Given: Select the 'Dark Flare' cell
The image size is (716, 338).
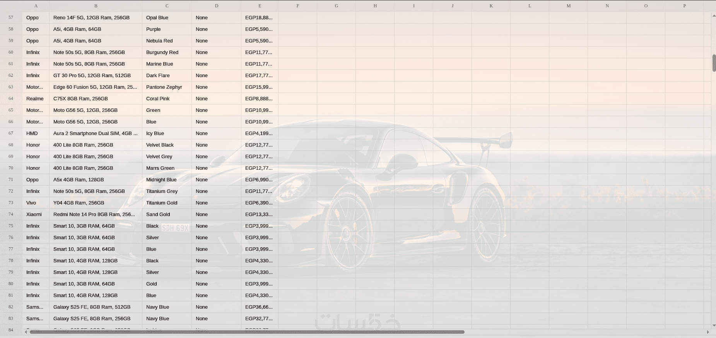Looking at the screenshot, I should point(167,75).
